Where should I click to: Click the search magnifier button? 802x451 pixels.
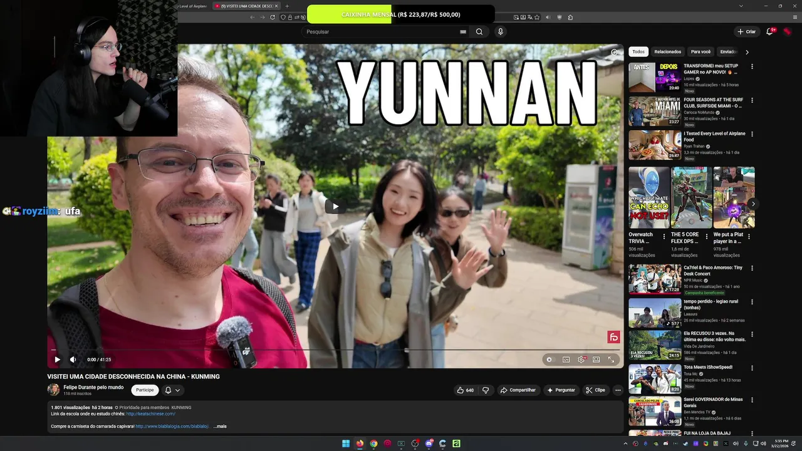click(479, 31)
